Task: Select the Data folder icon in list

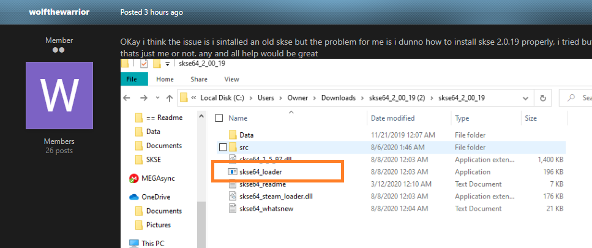Action: (x=233, y=135)
